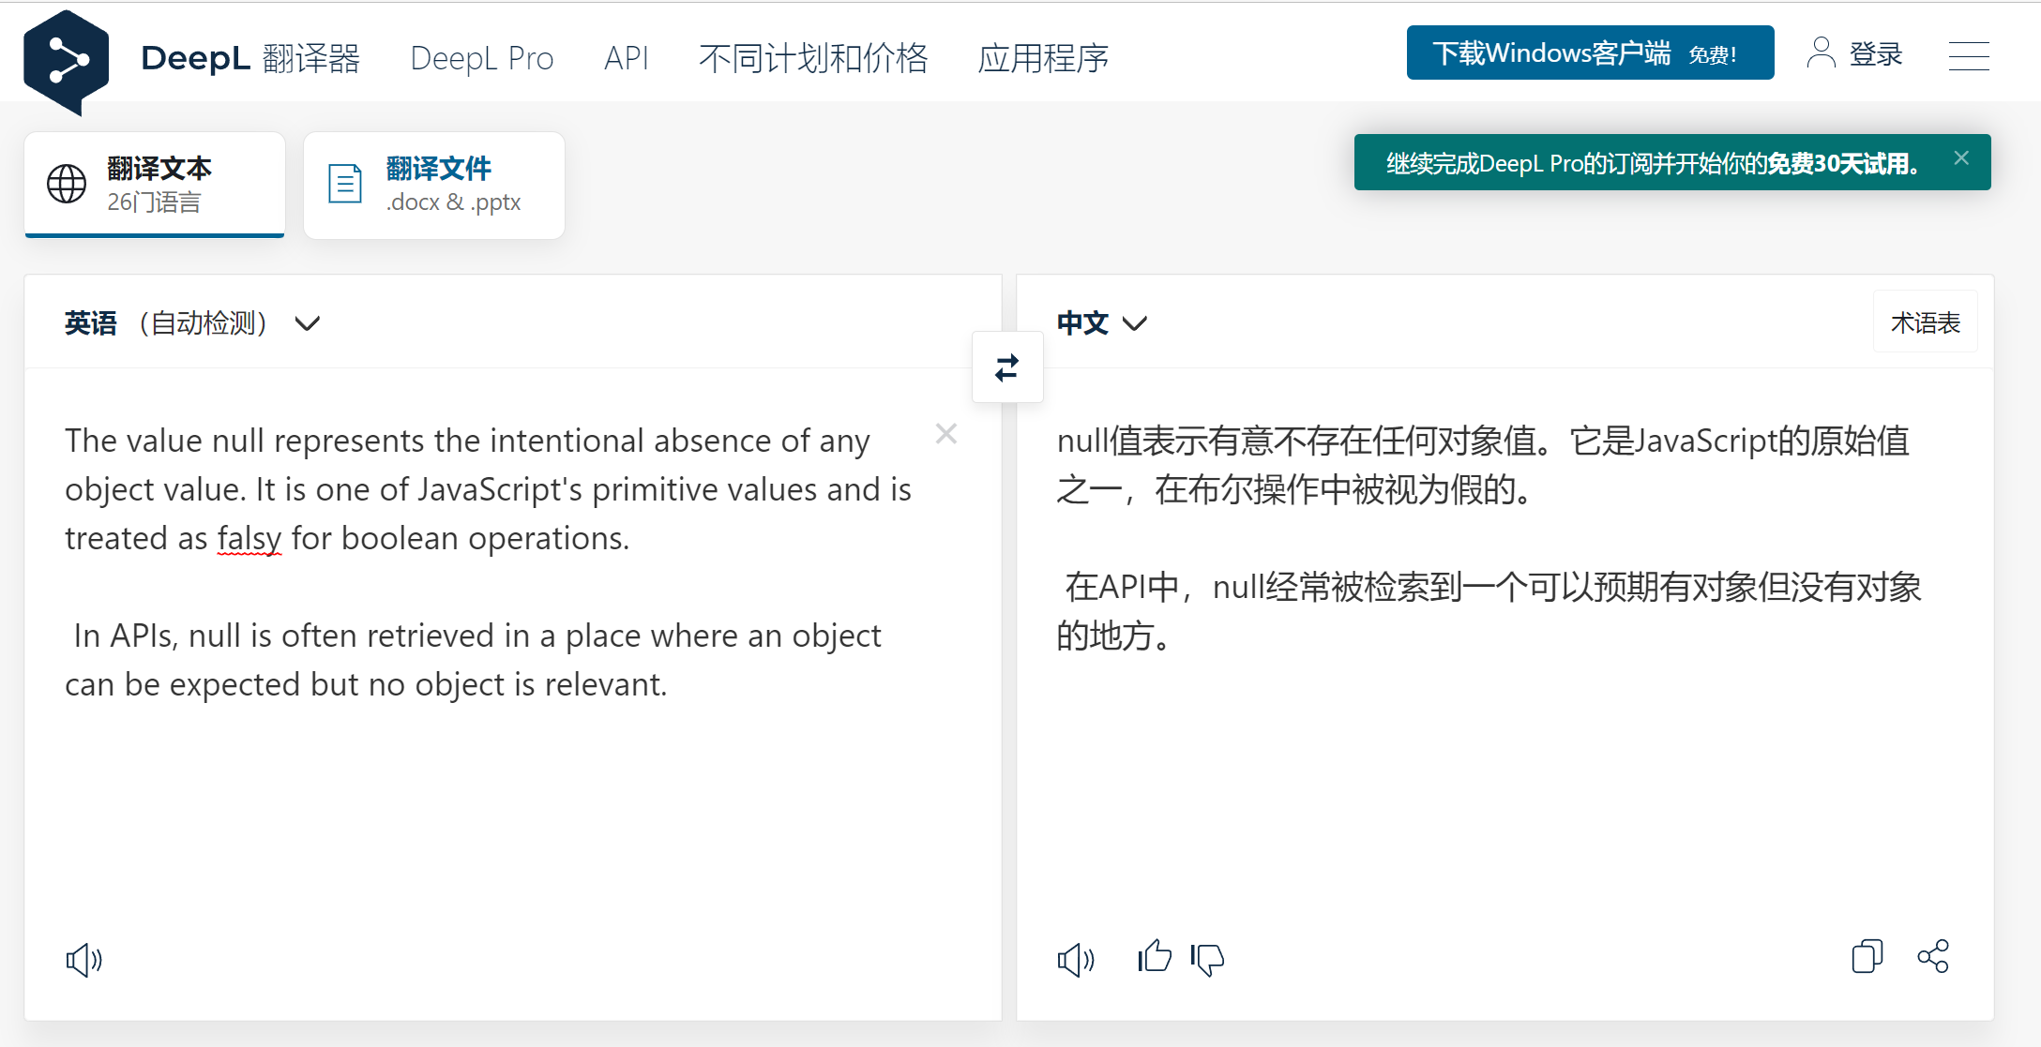The image size is (2041, 1047).
Task: Open the hamburger menu
Action: click(1968, 56)
